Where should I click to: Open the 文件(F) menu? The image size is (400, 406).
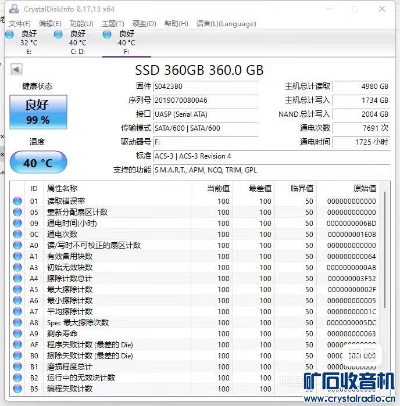click(19, 24)
